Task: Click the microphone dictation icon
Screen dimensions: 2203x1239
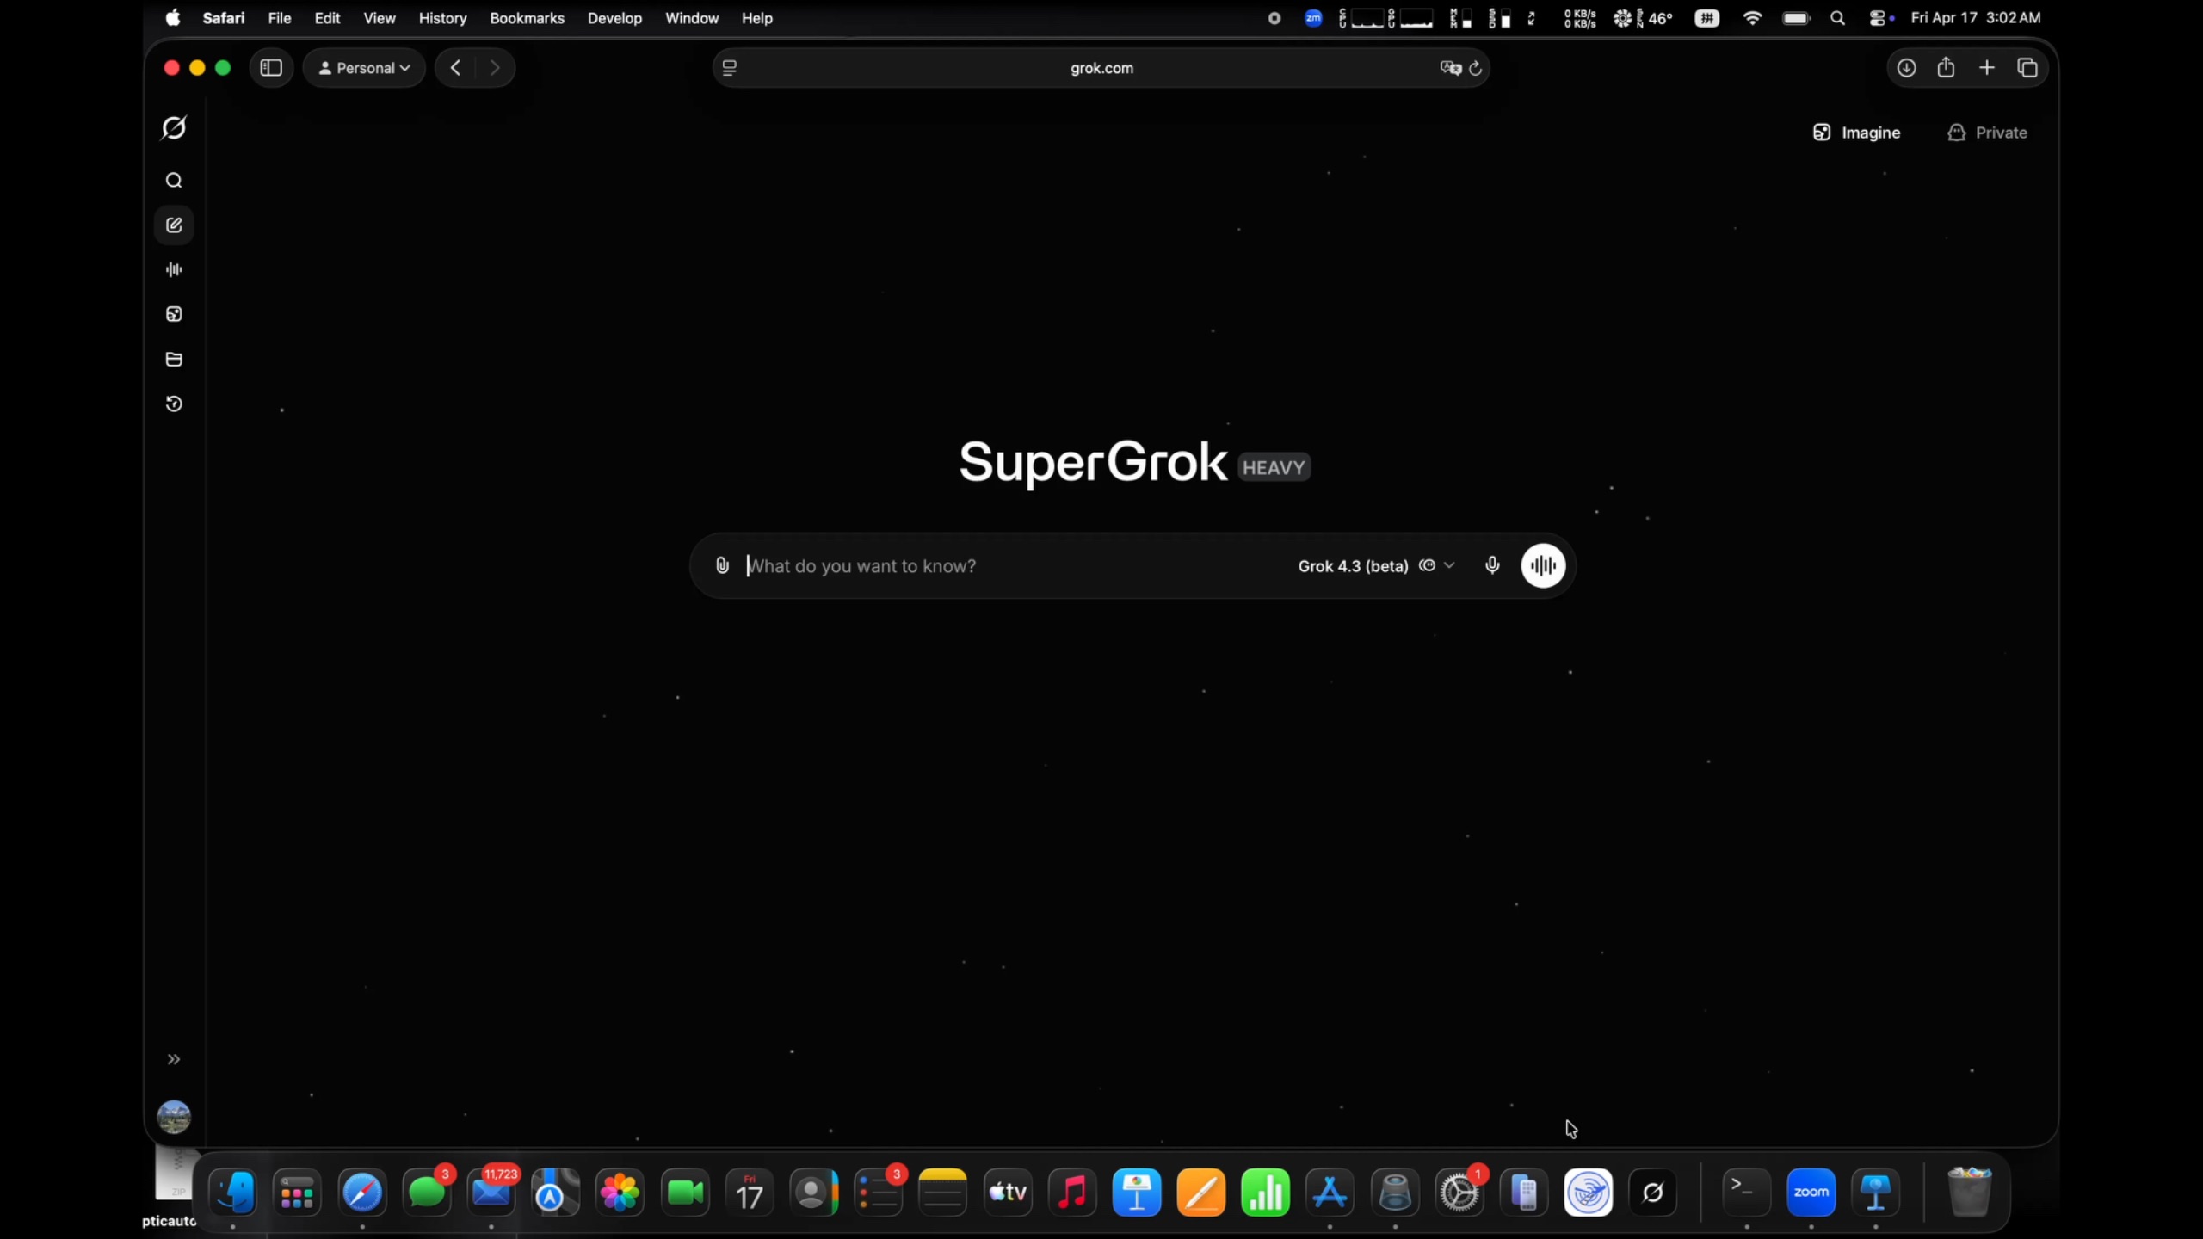Action: 1492,565
